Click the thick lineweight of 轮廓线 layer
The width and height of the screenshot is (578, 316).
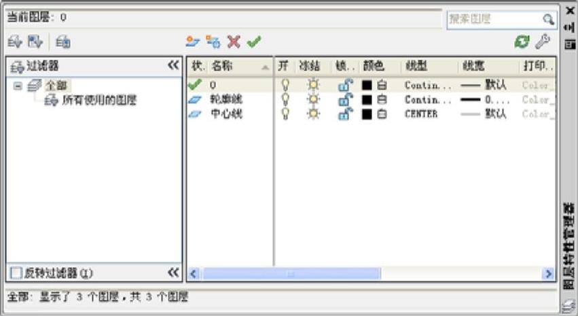click(485, 99)
